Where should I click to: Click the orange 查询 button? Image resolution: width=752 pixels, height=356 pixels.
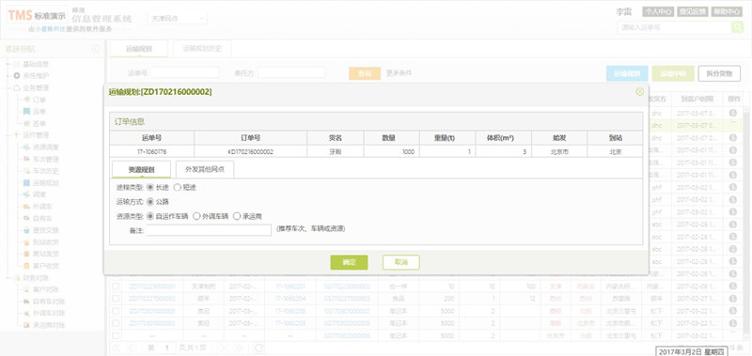pyautogui.click(x=365, y=73)
